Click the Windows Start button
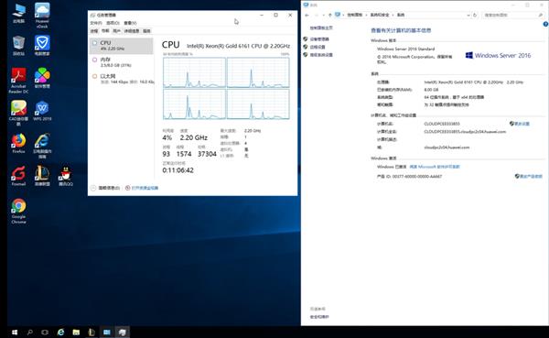This screenshot has width=549, height=338. tap(15, 332)
